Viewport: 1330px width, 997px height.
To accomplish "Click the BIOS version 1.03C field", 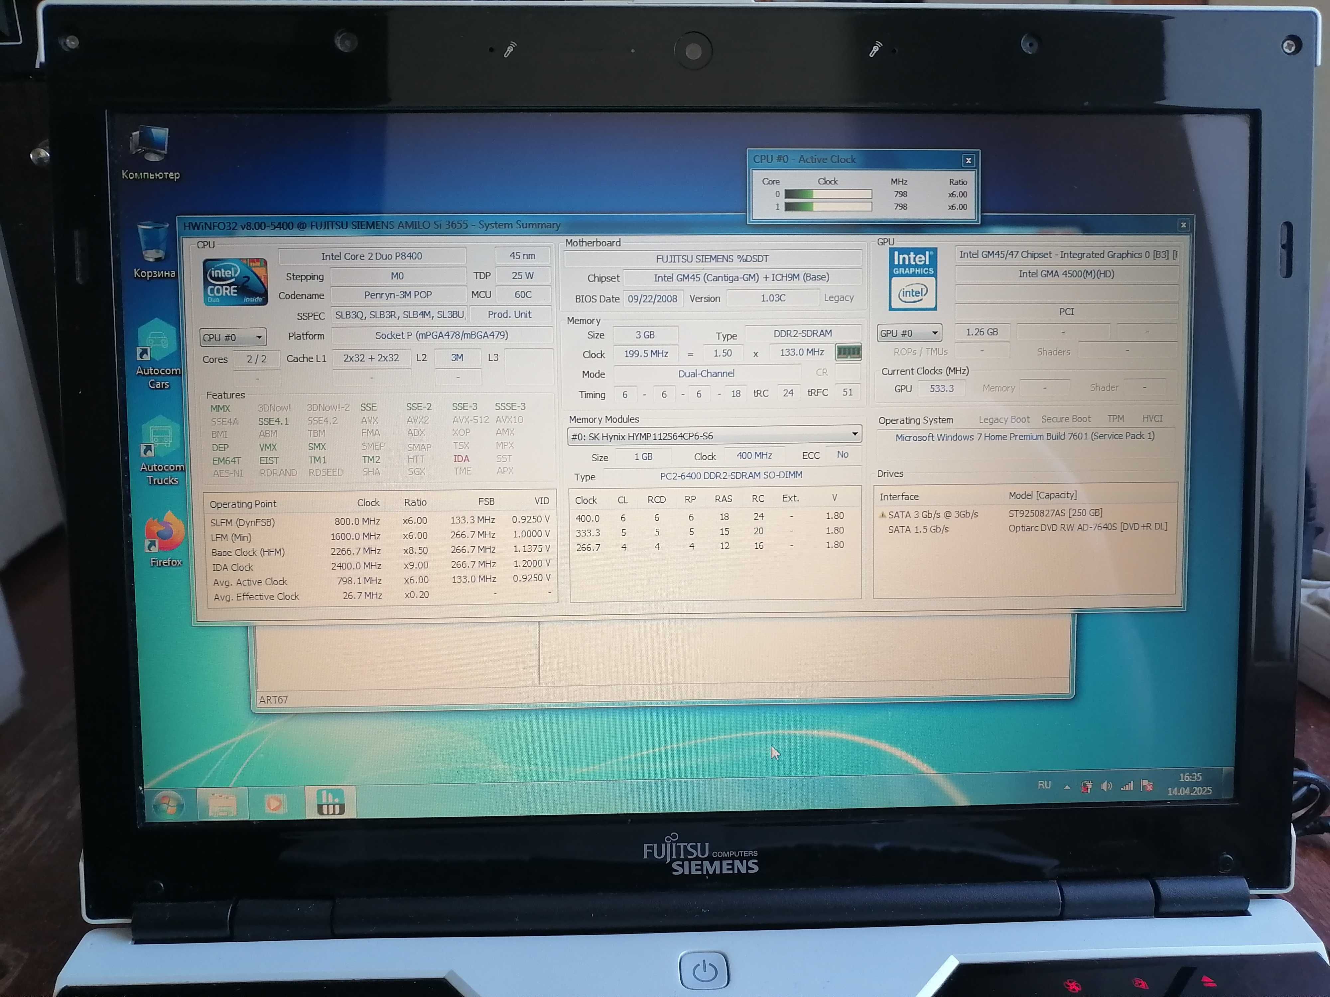I will (x=773, y=298).
